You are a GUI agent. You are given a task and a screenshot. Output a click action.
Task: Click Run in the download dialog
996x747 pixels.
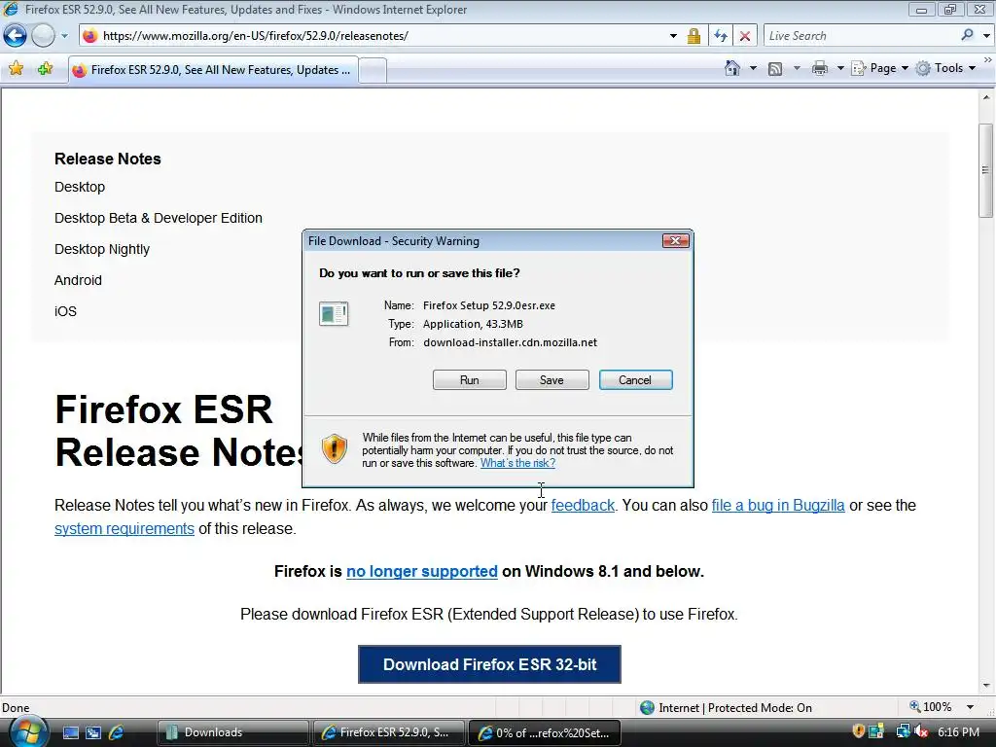point(470,380)
